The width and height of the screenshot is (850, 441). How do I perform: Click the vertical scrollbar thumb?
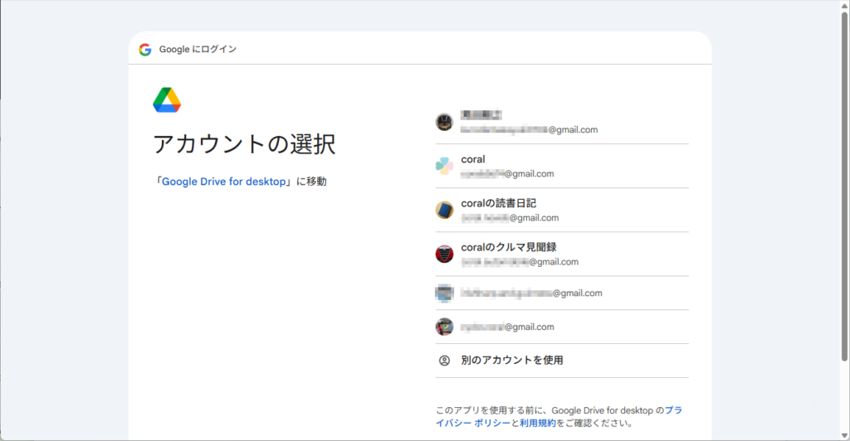coord(844,186)
